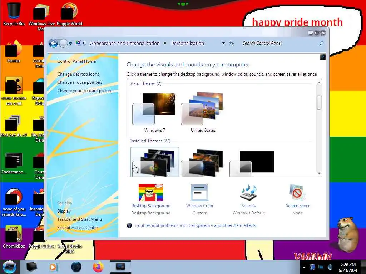Open Display under See also
The image size is (366, 274).
64,211
